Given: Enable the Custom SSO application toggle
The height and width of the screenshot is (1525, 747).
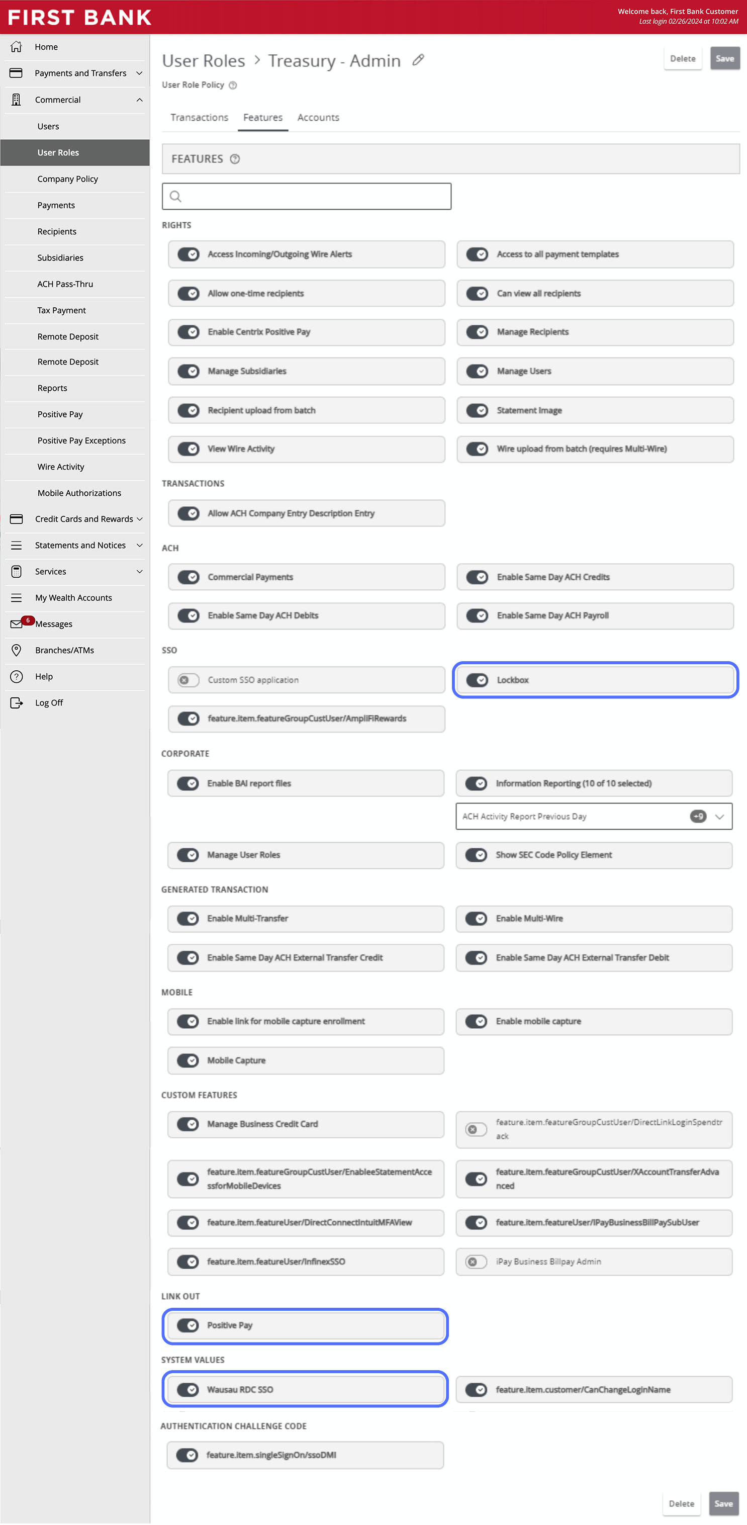Looking at the screenshot, I should 188,680.
